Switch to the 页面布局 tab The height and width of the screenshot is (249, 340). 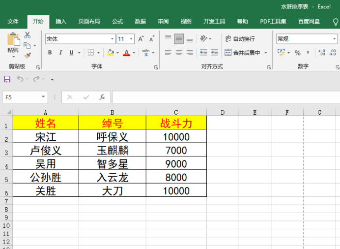pos(89,22)
